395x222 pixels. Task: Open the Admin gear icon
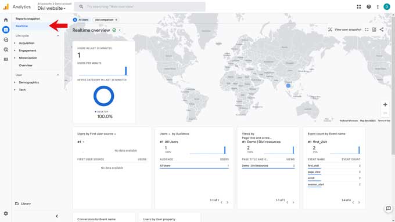(x=6, y=213)
